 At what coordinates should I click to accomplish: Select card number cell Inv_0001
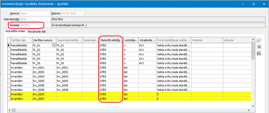44,67
